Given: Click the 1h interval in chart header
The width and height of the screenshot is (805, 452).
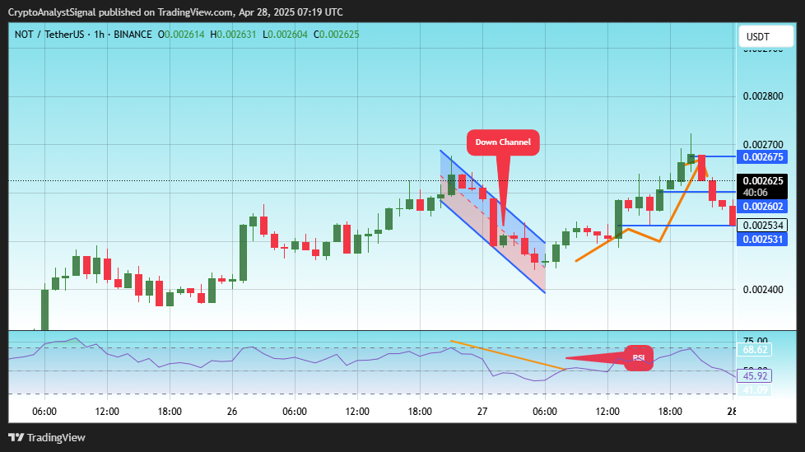Looking at the screenshot, I should (x=99, y=35).
